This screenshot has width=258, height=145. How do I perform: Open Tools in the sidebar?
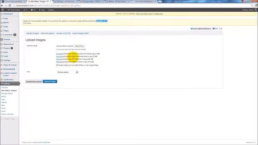click(6, 56)
